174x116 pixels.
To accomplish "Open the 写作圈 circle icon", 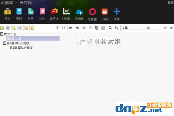I will pos(92,12).
